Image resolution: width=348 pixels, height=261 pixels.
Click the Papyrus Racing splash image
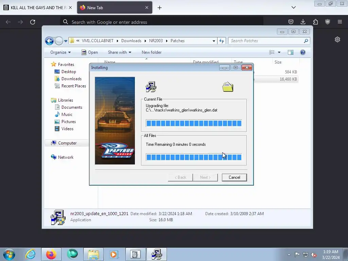[115, 121]
